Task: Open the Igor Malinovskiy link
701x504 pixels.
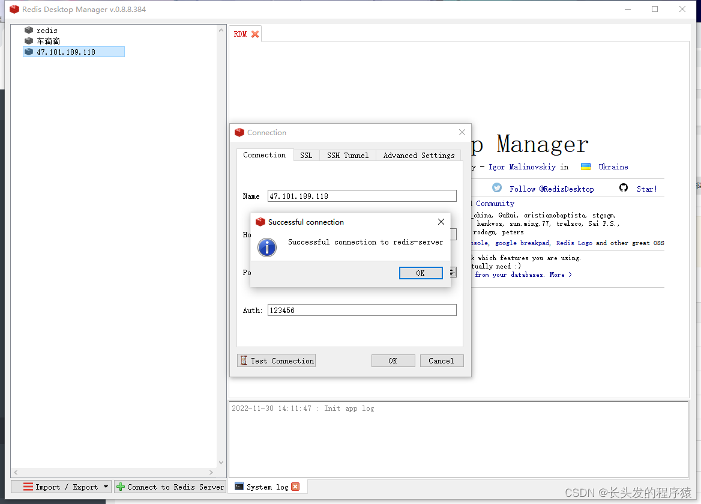Action: (x=522, y=167)
